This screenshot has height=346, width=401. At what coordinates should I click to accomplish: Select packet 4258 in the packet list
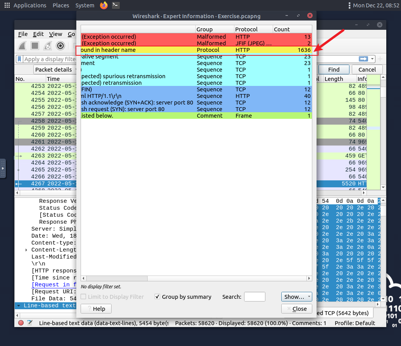[45, 121]
